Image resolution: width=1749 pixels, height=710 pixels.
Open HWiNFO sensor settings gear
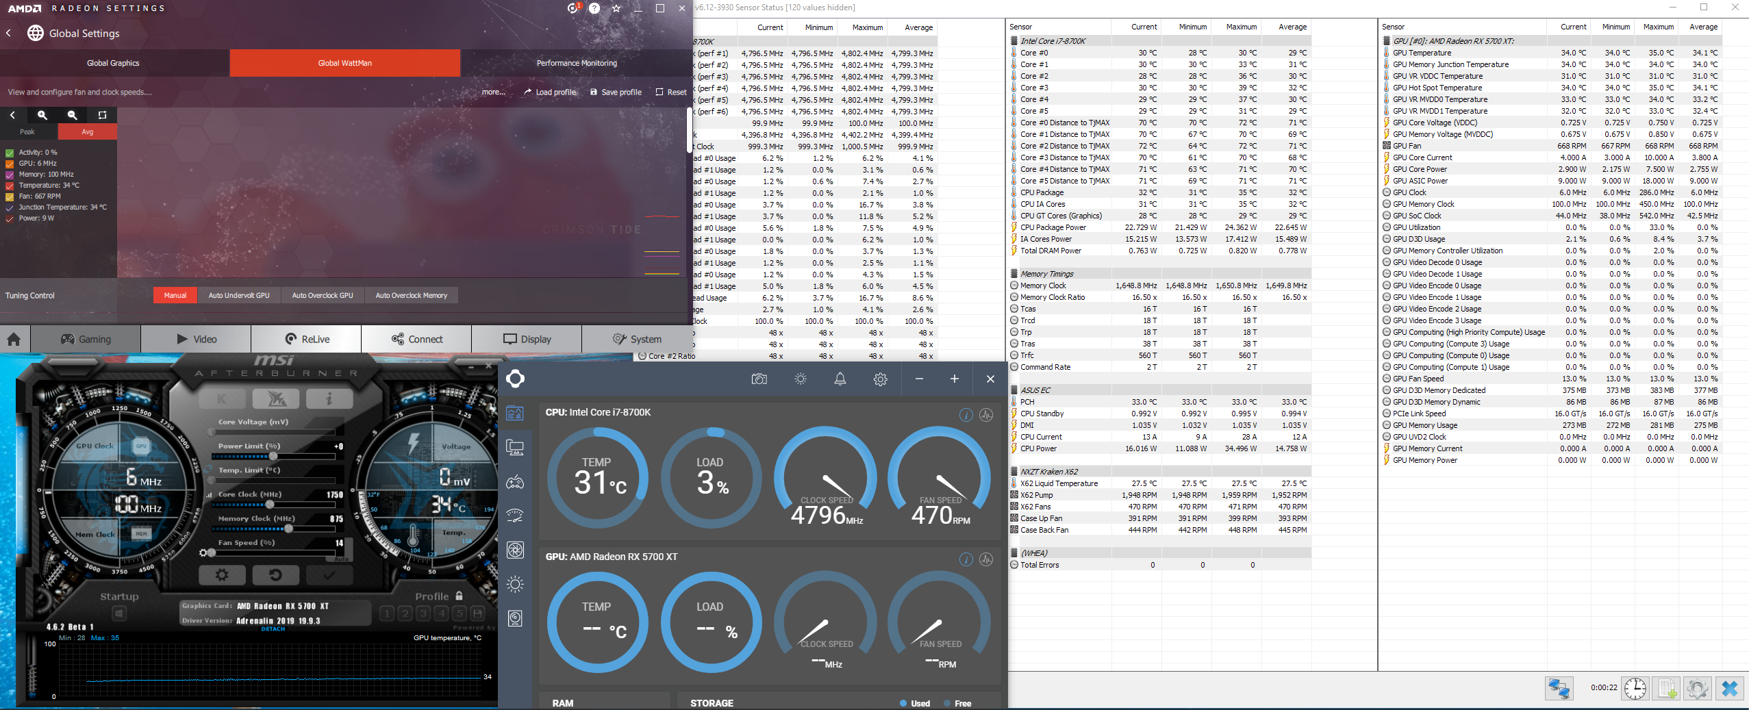point(1698,688)
